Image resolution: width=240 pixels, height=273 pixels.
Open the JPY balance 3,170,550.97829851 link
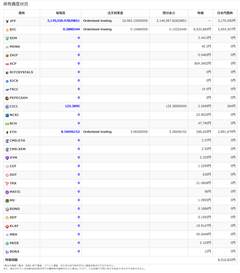pos(63,21)
